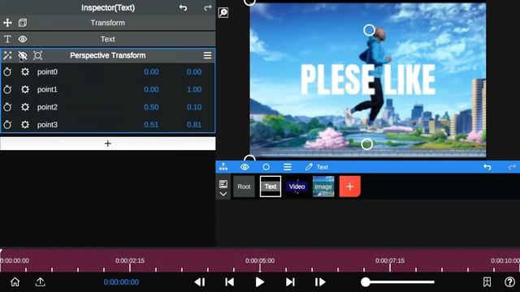Enable keyframe stopwatch for point2
The height and width of the screenshot is (292, 520).
[x=7, y=107]
